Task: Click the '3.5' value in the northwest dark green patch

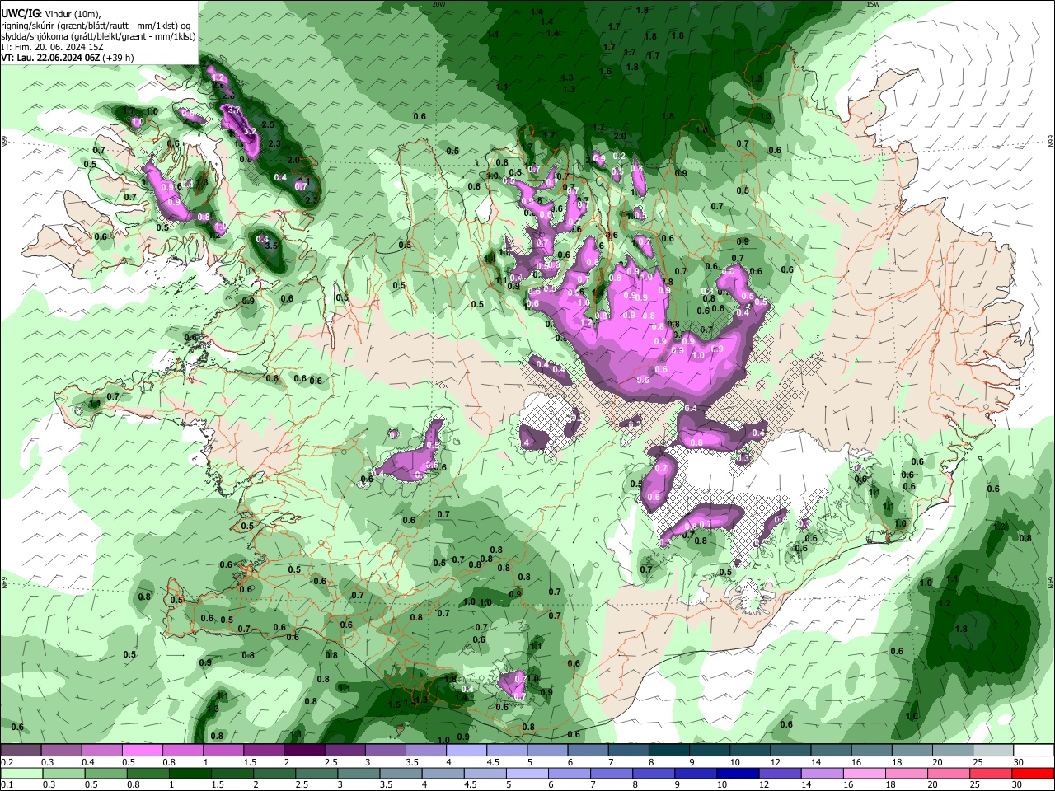Action: pyautogui.click(x=271, y=246)
